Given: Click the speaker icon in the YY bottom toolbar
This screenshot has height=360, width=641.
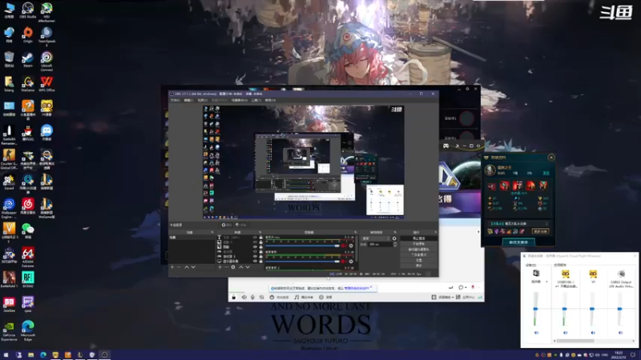Looking at the screenshot, I should point(244,297).
